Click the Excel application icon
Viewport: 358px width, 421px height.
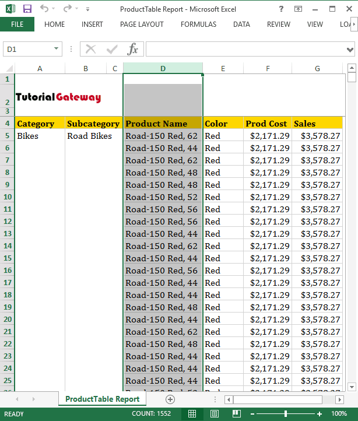(10, 9)
